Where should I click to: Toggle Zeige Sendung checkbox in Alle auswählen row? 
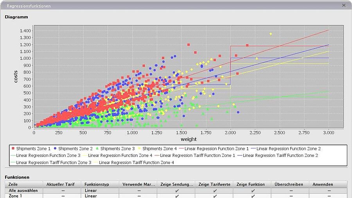(x=177, y=191)
